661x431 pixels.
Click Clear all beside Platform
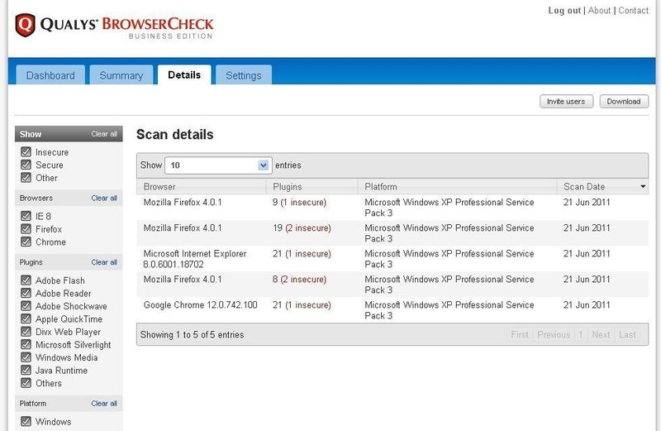pos(104,403)
